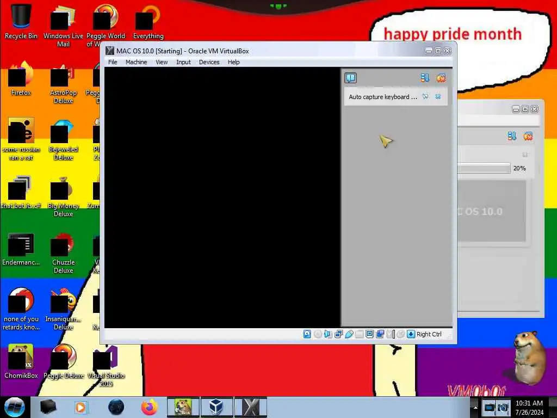The image size is (557, 418).
Task: Select the Peggle Deluxe desktop icon
Action: tap(63, 361)
